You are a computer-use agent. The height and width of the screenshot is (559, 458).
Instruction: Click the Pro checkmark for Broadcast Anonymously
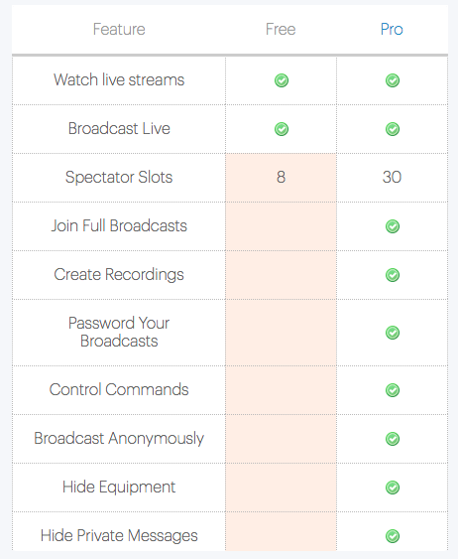tap(393, 439)
